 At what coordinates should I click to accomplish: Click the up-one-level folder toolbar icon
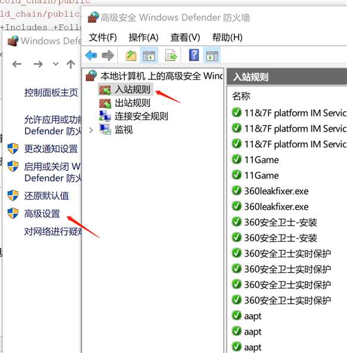pos(131,55)
